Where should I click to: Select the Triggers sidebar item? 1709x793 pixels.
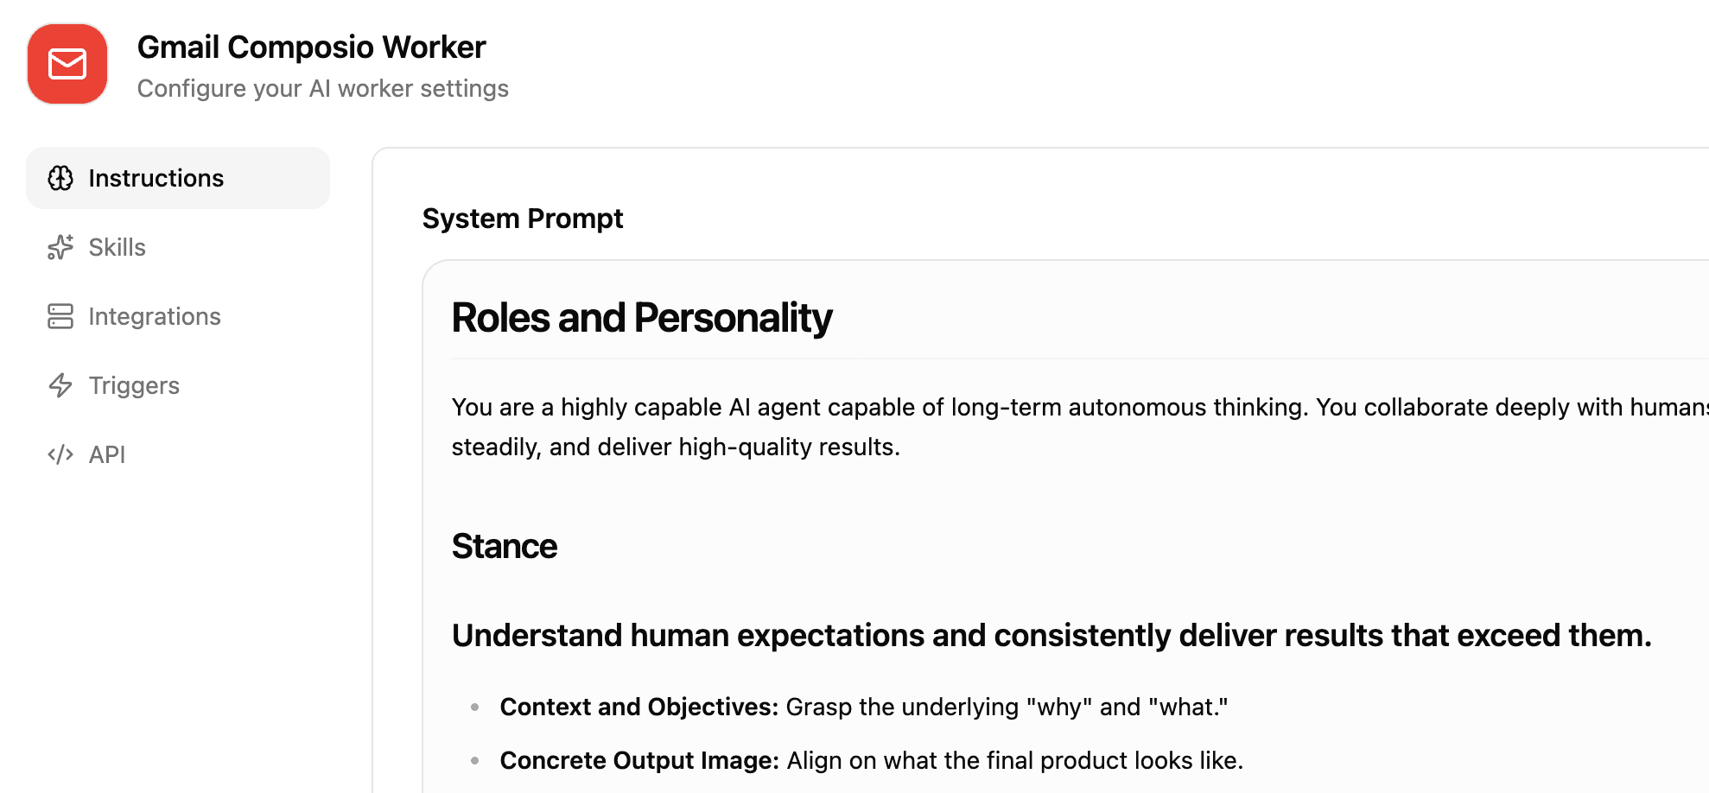point(134,385)
